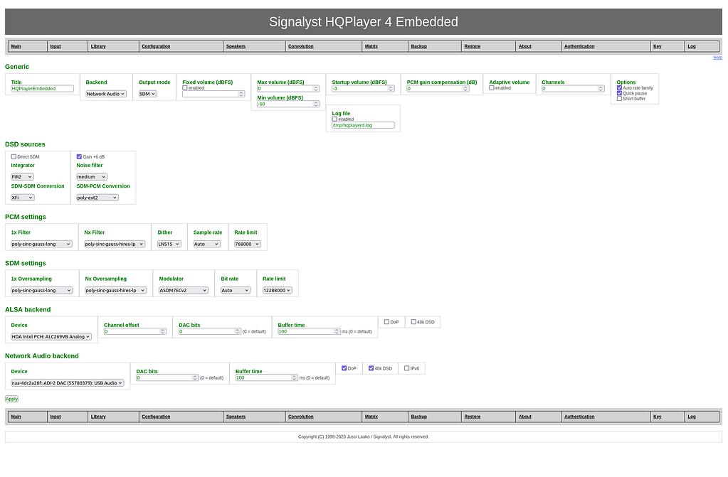Viewport: 728px width, 477px height.
Task: Open the Input tab in top navigation
Action: [x=56, y=46]
